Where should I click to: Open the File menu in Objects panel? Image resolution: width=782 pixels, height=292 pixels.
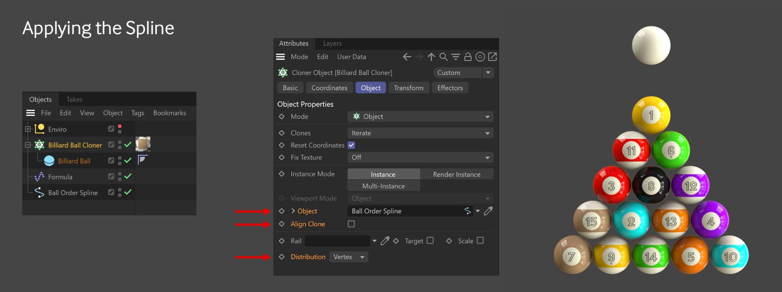pos(46,113)
